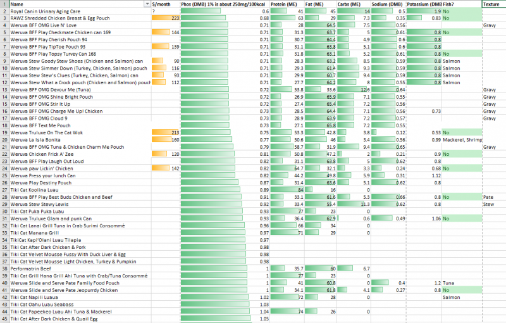Click the Mackerel, Shrimp cell in Fish? column
The height and width of the screenshot is (323, 506).
[461, 139]
